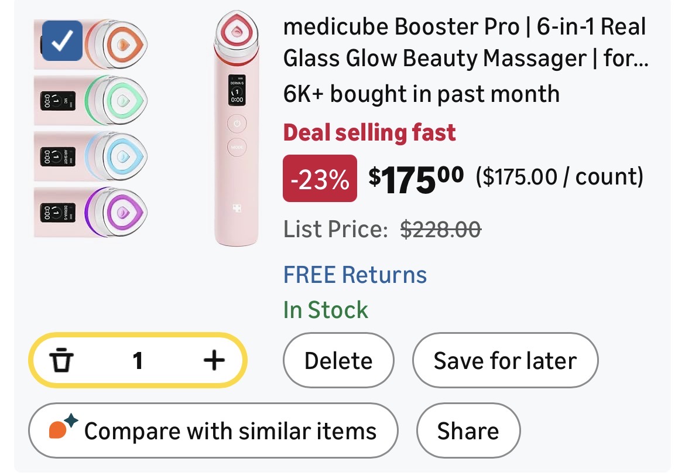685x475 pixels.
Task: Click the red -23% discount badge
Action: (x=320, y=178)
